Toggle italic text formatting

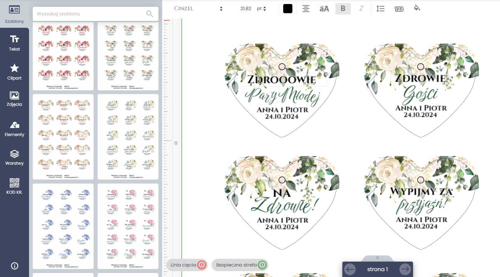(x=361, y=9)
